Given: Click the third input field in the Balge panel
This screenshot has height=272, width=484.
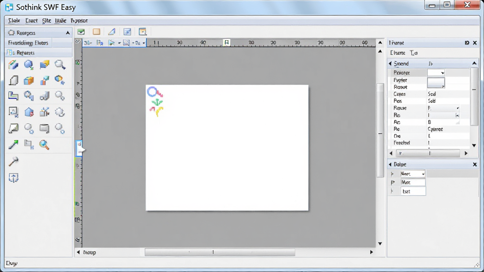Looking at the screenshot, I should [413, 192].
